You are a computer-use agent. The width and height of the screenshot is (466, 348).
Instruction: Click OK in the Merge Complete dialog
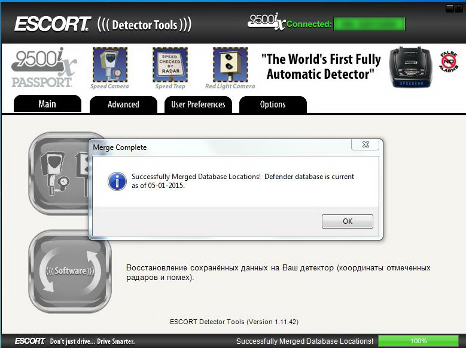(x=347, y=221)
